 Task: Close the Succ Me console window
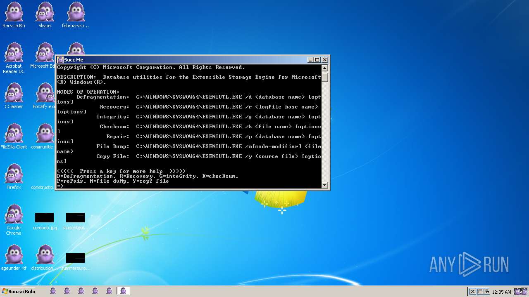click(325, 60)
